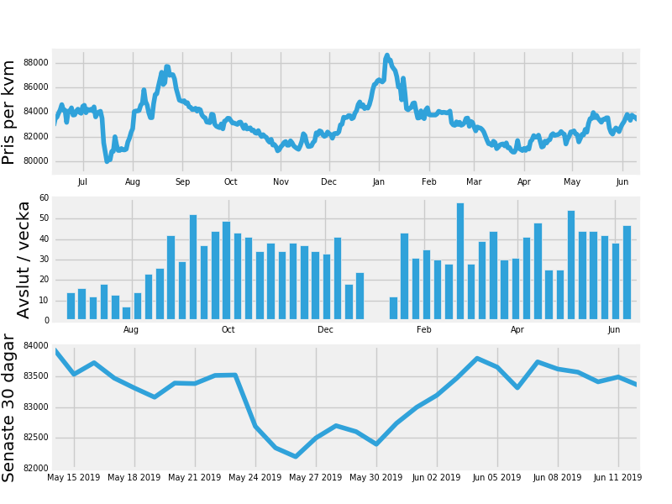Viewport: 672px width, 504px height.
Task: Select the 50 tick on the Avslut axis
Action: pos(45,218)
